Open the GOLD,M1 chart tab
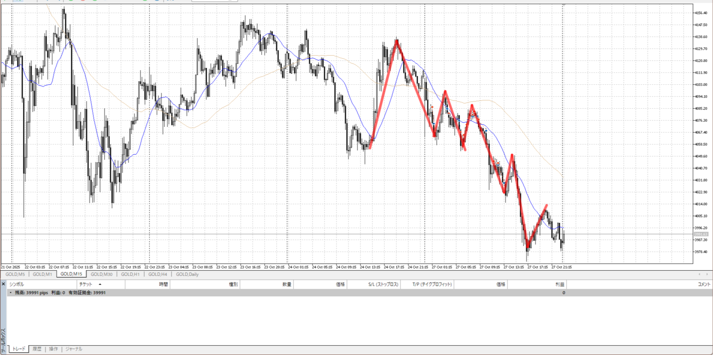This screenshot has width=713, height=355. pyautogui.click(x=42, y=274)
